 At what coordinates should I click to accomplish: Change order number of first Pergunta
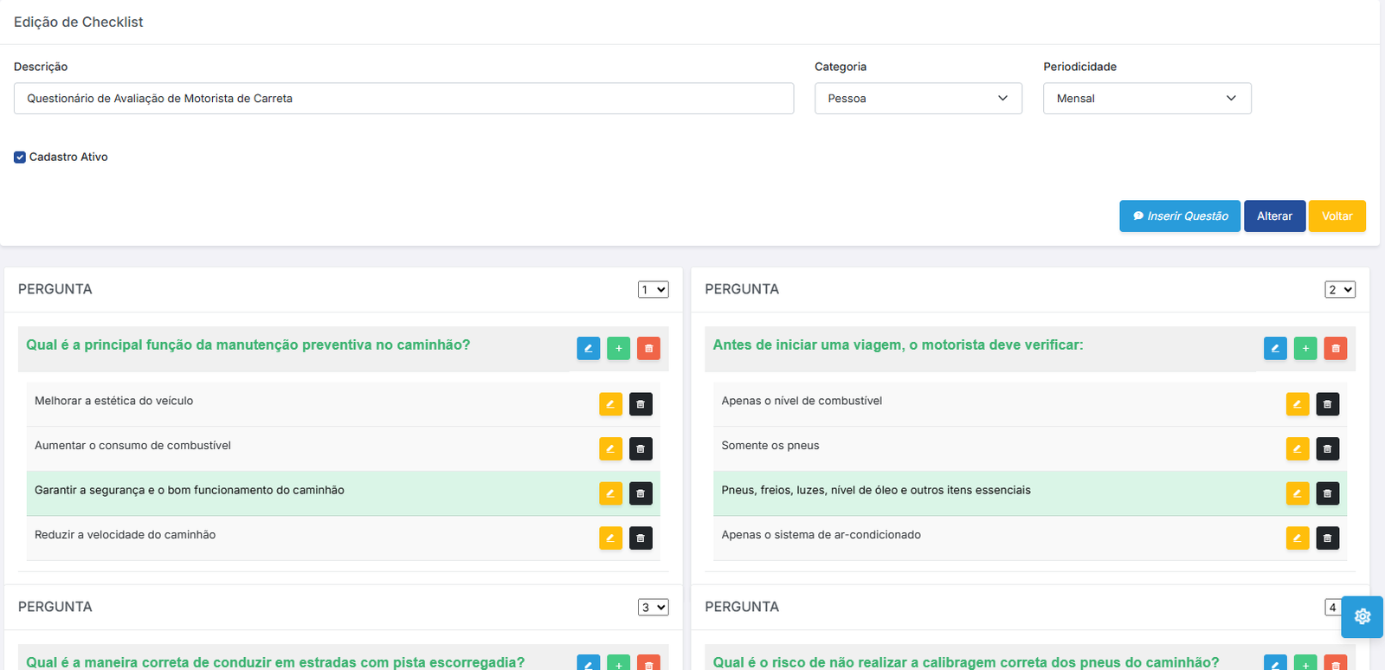click(653, 290)
